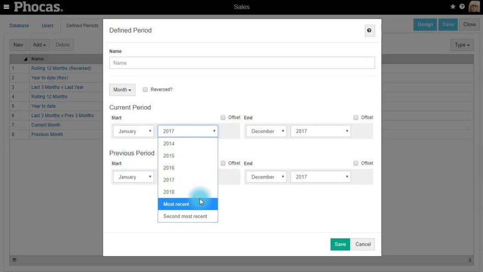The width and height of the screenshot is (483, 272).
Task: Click the Name column header
Action: pos(37,59)
